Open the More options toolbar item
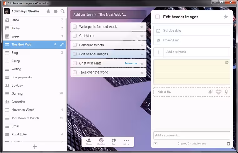Screen dimensions: 238x153 click(126, 142)
